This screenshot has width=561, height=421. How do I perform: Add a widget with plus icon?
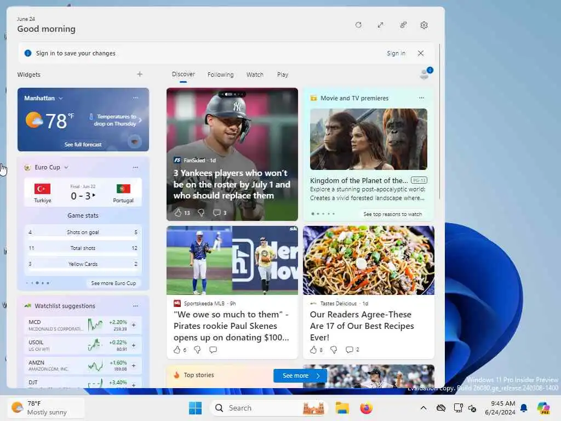click(140, 74)
